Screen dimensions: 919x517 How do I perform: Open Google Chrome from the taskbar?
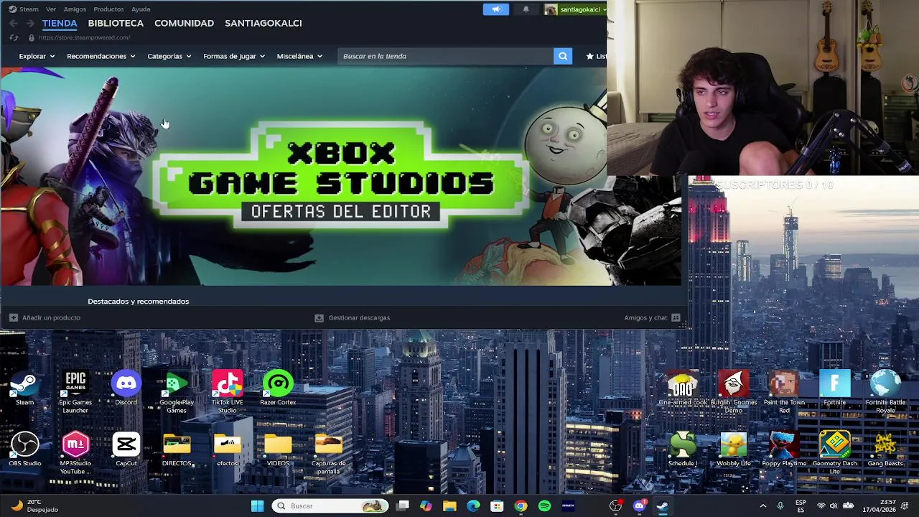[x=521, y=506]
